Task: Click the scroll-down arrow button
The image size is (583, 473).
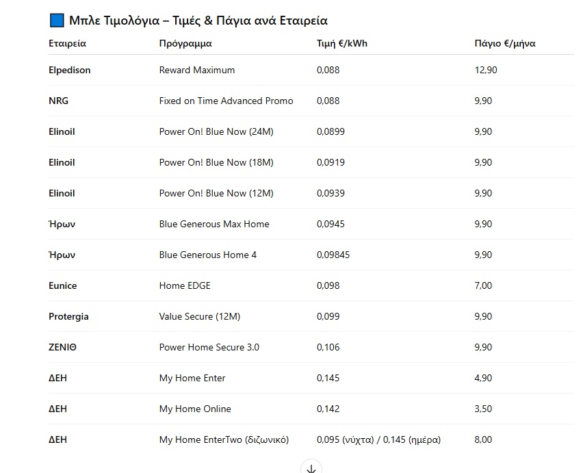Action: pyautogui.click(x=311, y=467)
